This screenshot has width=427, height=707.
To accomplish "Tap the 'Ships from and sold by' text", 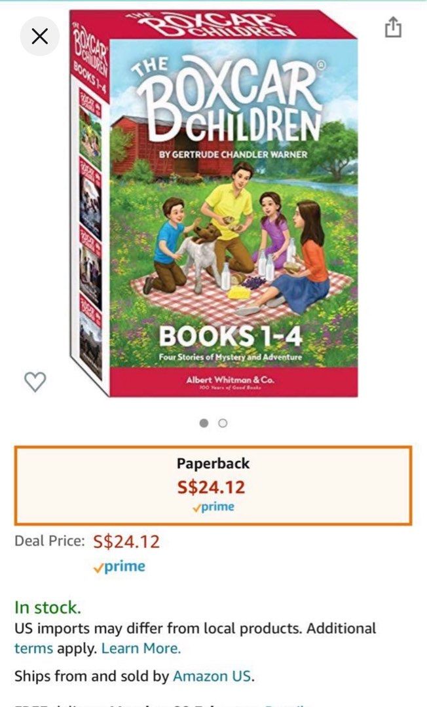I will click(92, 676).
